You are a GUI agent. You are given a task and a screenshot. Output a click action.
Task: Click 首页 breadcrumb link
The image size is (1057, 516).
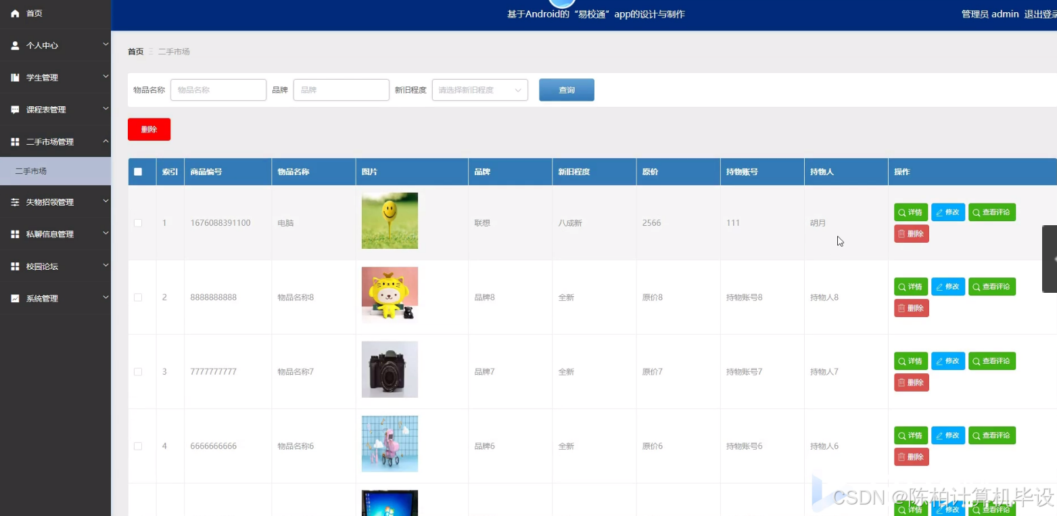(136, 51)
